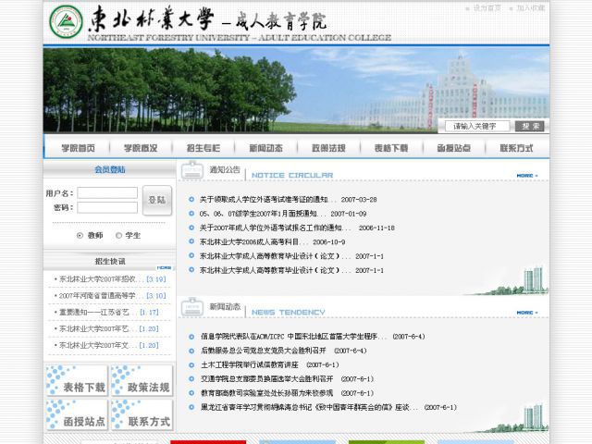Click the keyword search input box

tap(477, 126)
